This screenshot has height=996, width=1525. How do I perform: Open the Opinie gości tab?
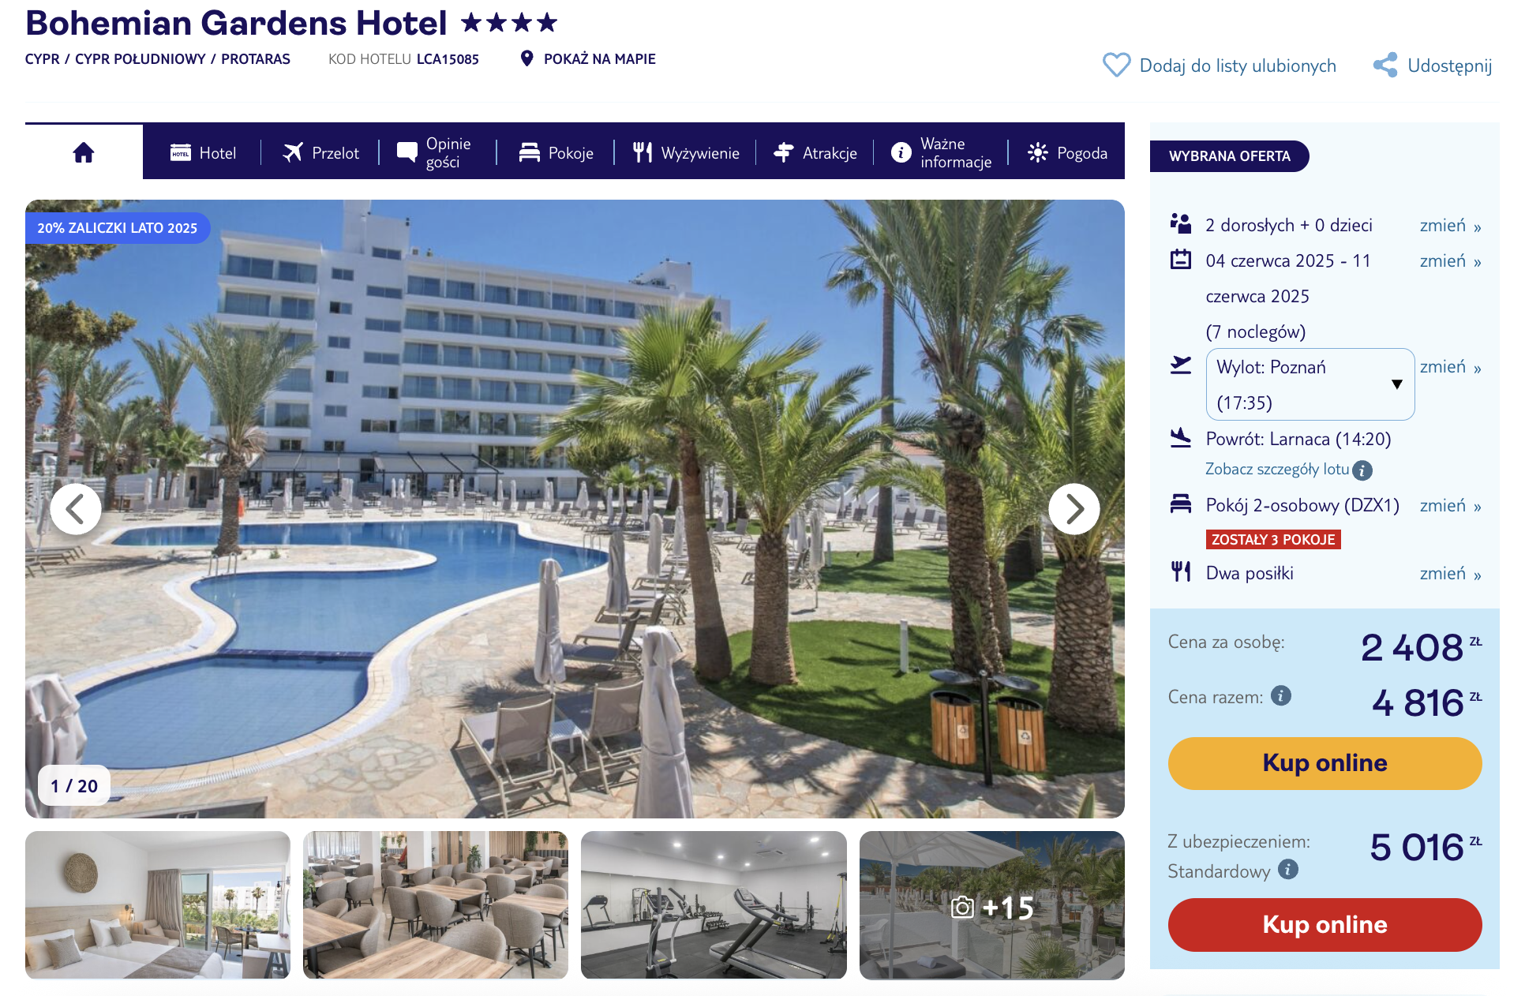coord(434,152)
